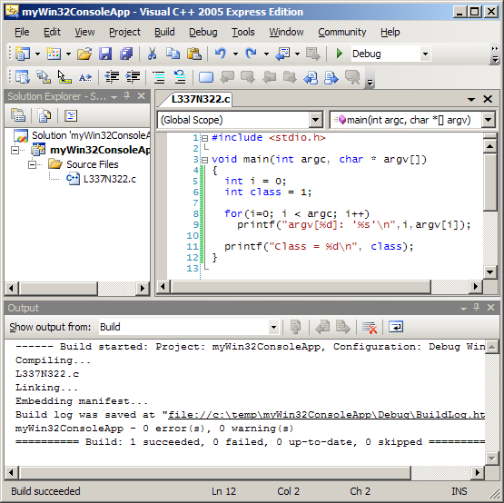Select the L337N322.c editor tab

pyautogui.click(x=201, y=99)
